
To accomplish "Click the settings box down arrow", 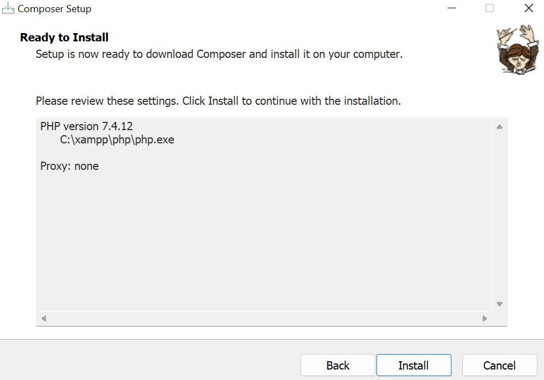I will (499, 304).
